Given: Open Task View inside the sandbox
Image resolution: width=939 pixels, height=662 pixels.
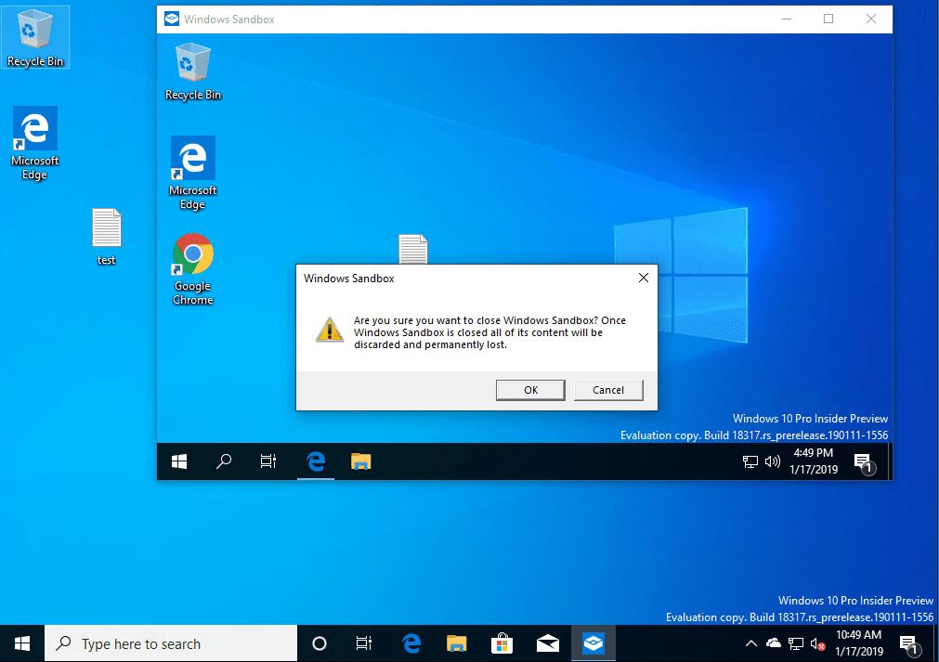Looking at the screenshot, I should pos(268,461).
